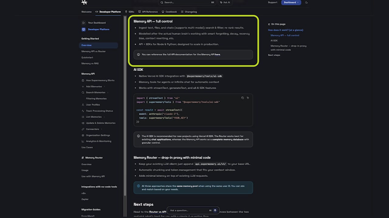Select the Track Processing Status pulse icon
389x218 pixels.
point(83,111)
